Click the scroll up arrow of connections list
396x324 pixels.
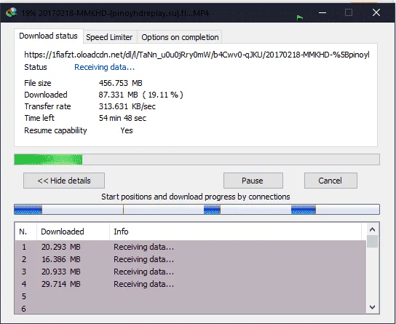(372, 229)
